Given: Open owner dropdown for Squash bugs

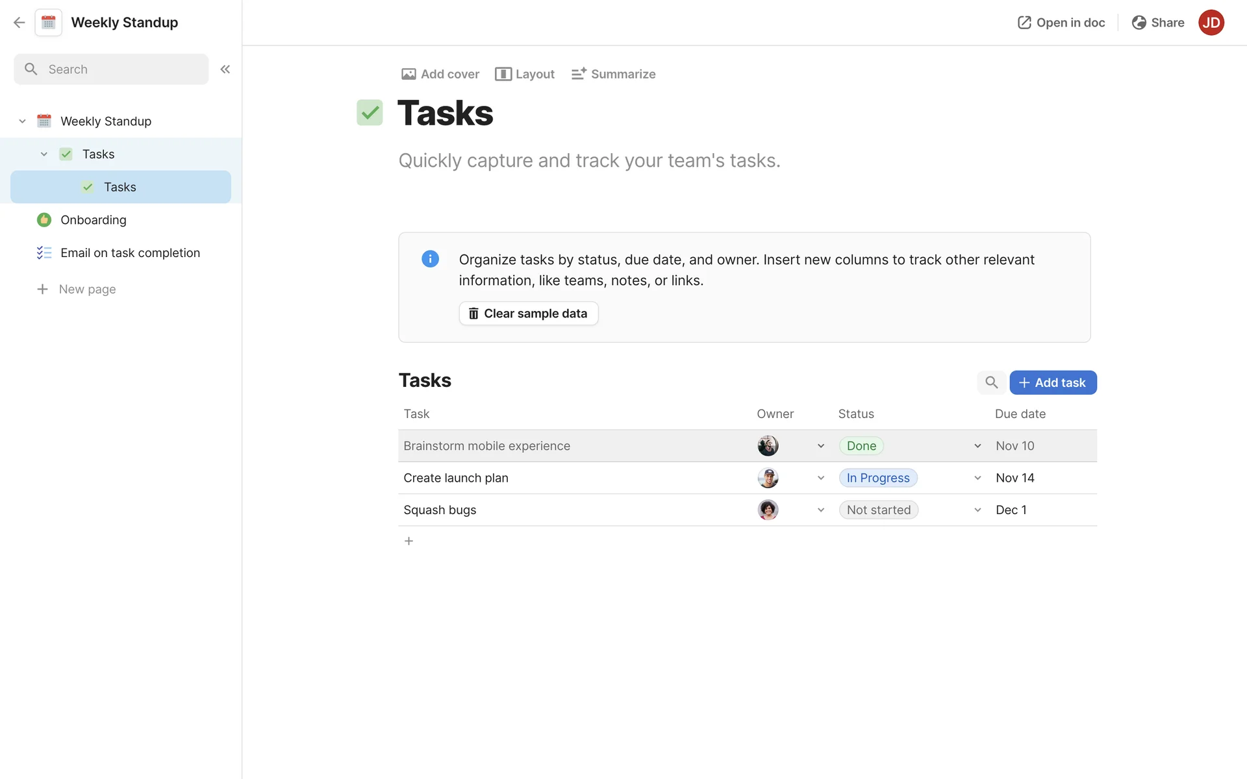Looking at the screenshot, I should click(x=821, y=510).
